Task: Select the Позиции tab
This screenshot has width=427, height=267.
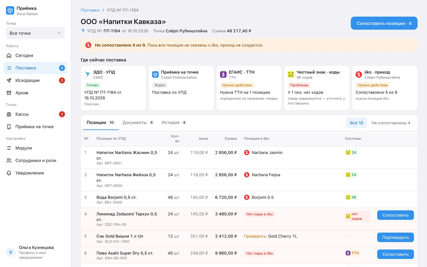Action: tap(101, 123)
